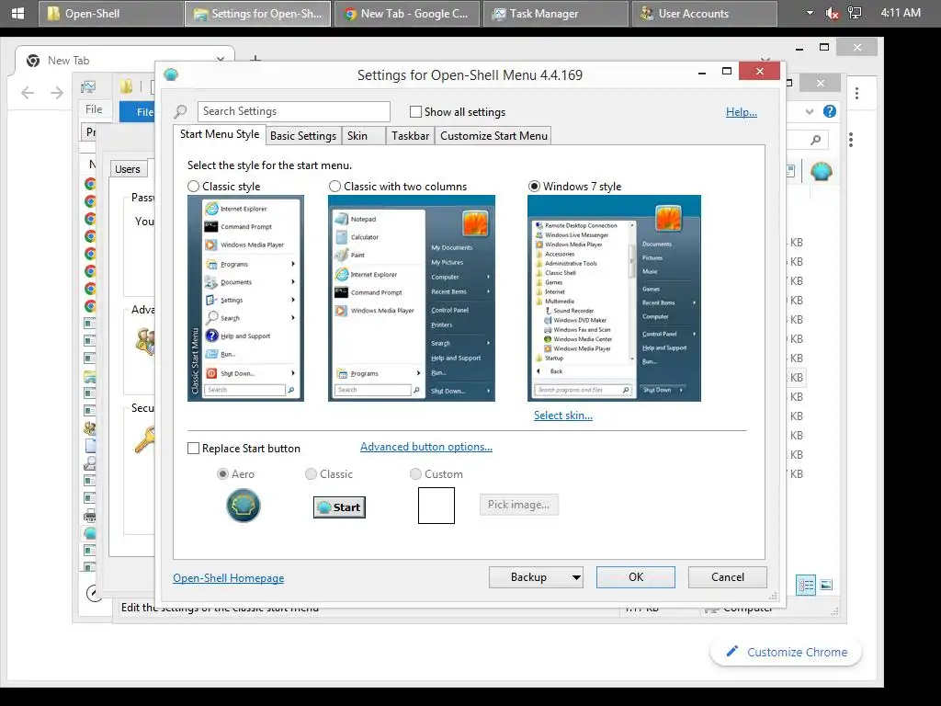941x706 pixels.
Task: Click the Explorer search magnifier icon
Action: pyautogui.click(x=815, y=140)
